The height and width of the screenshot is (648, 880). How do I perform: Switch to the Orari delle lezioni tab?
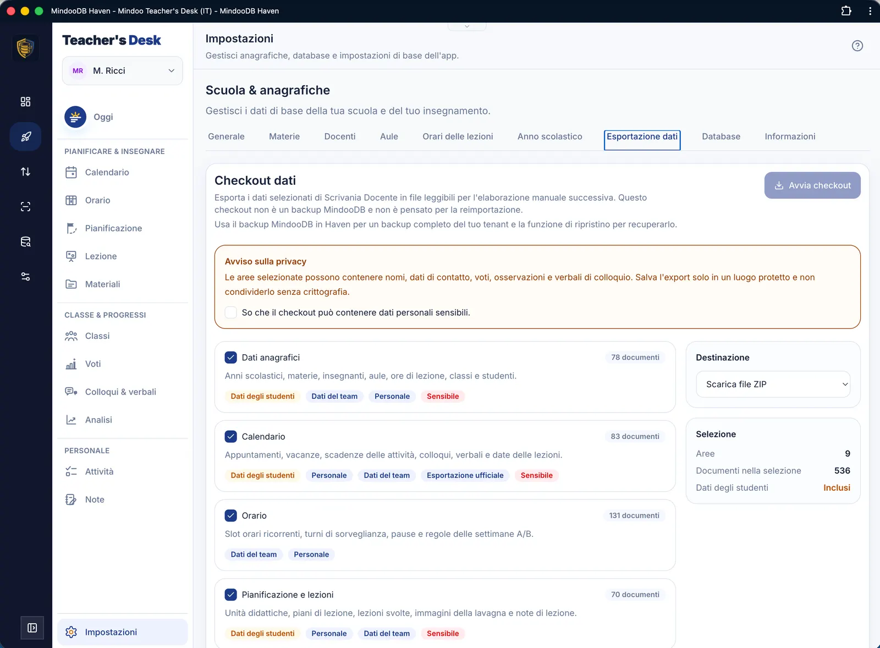458,136
